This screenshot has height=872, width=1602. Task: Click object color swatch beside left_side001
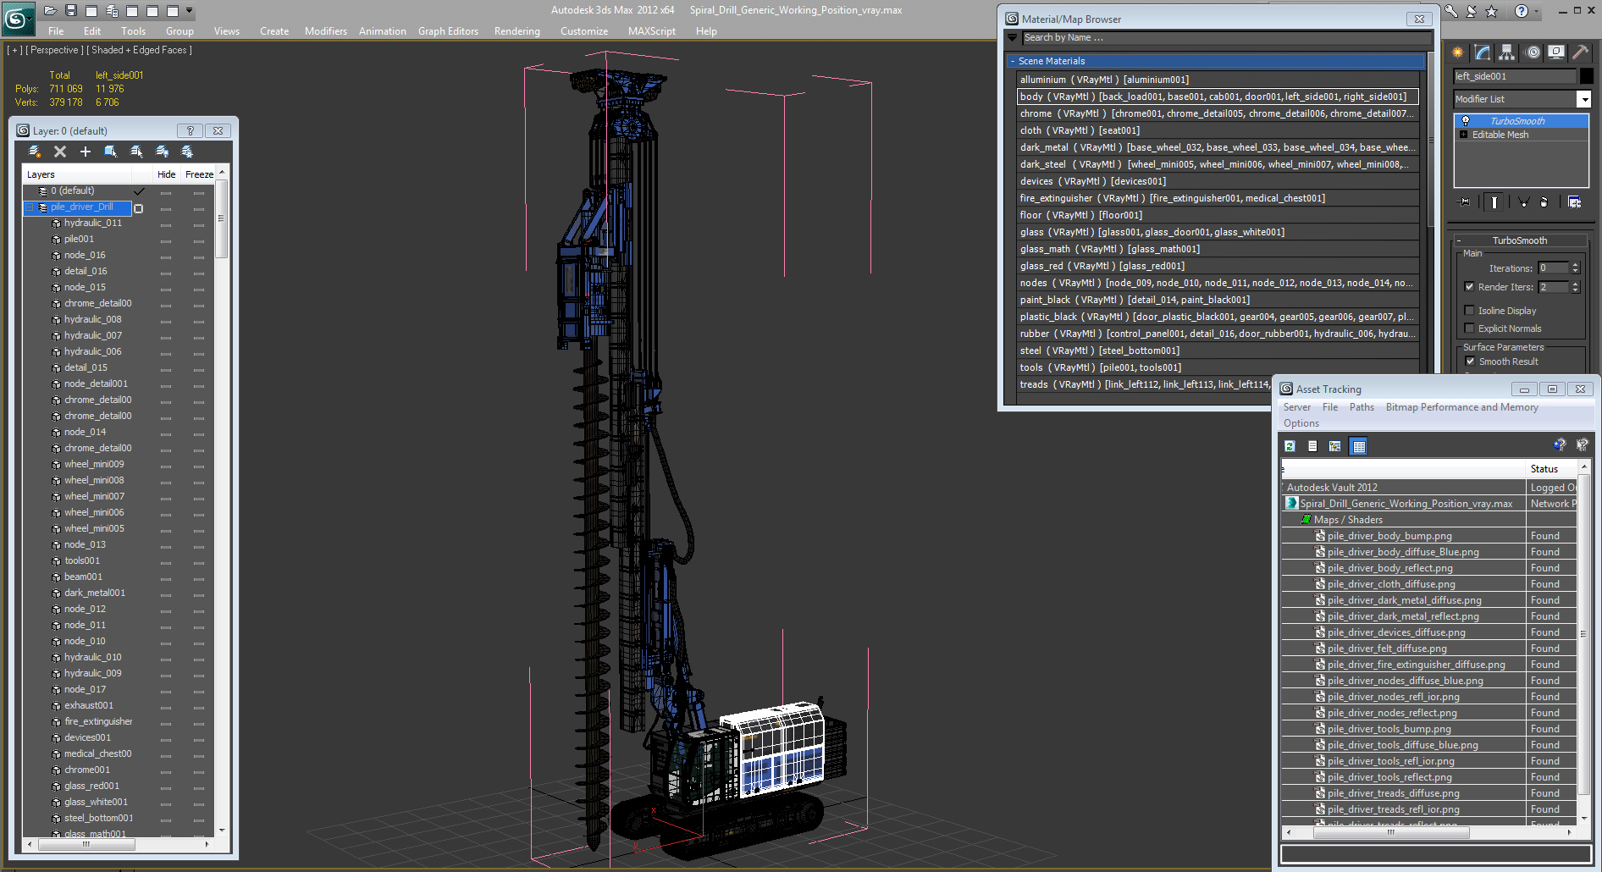pos(1586,76)
